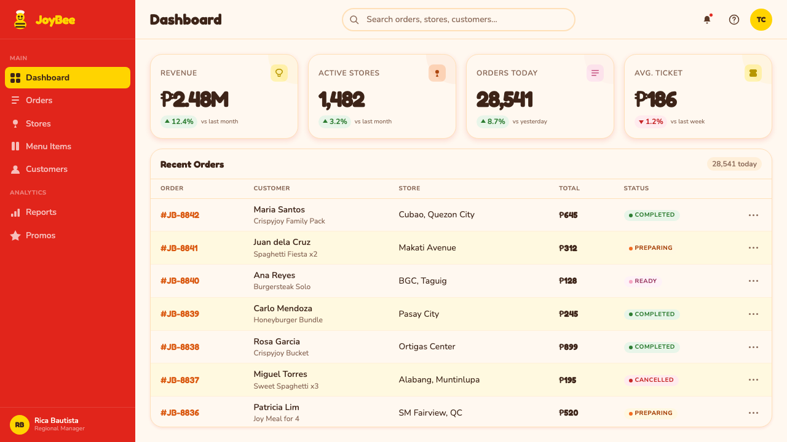Click the Reports bar chart icon
This screenshot has height=442, width=787.
(15, 212)
